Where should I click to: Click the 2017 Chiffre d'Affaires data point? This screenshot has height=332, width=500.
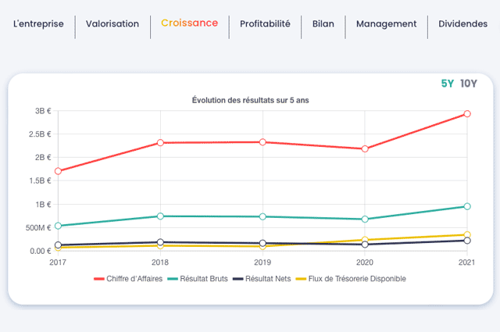[58, 171]
